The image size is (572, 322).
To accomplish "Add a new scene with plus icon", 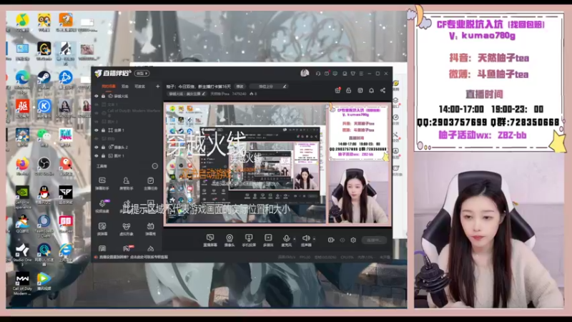I will 157,87.
